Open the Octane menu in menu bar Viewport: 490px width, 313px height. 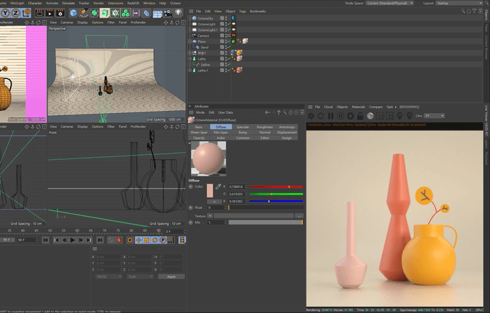[176, 3]
